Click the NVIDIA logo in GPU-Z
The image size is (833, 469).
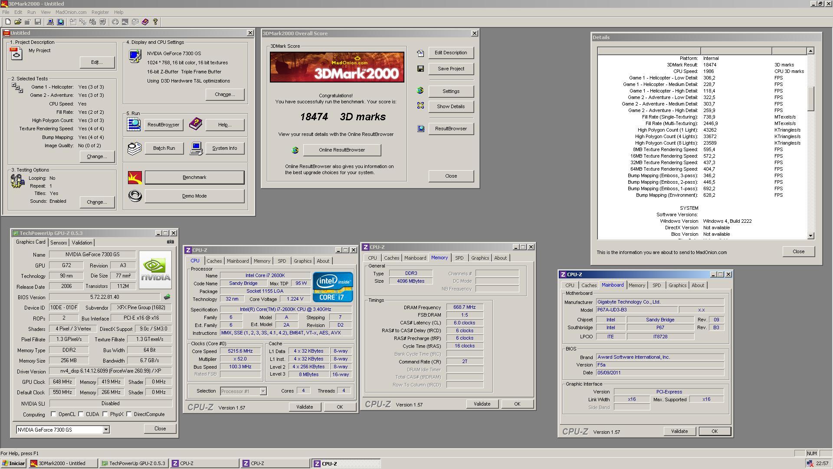[155, 270]
